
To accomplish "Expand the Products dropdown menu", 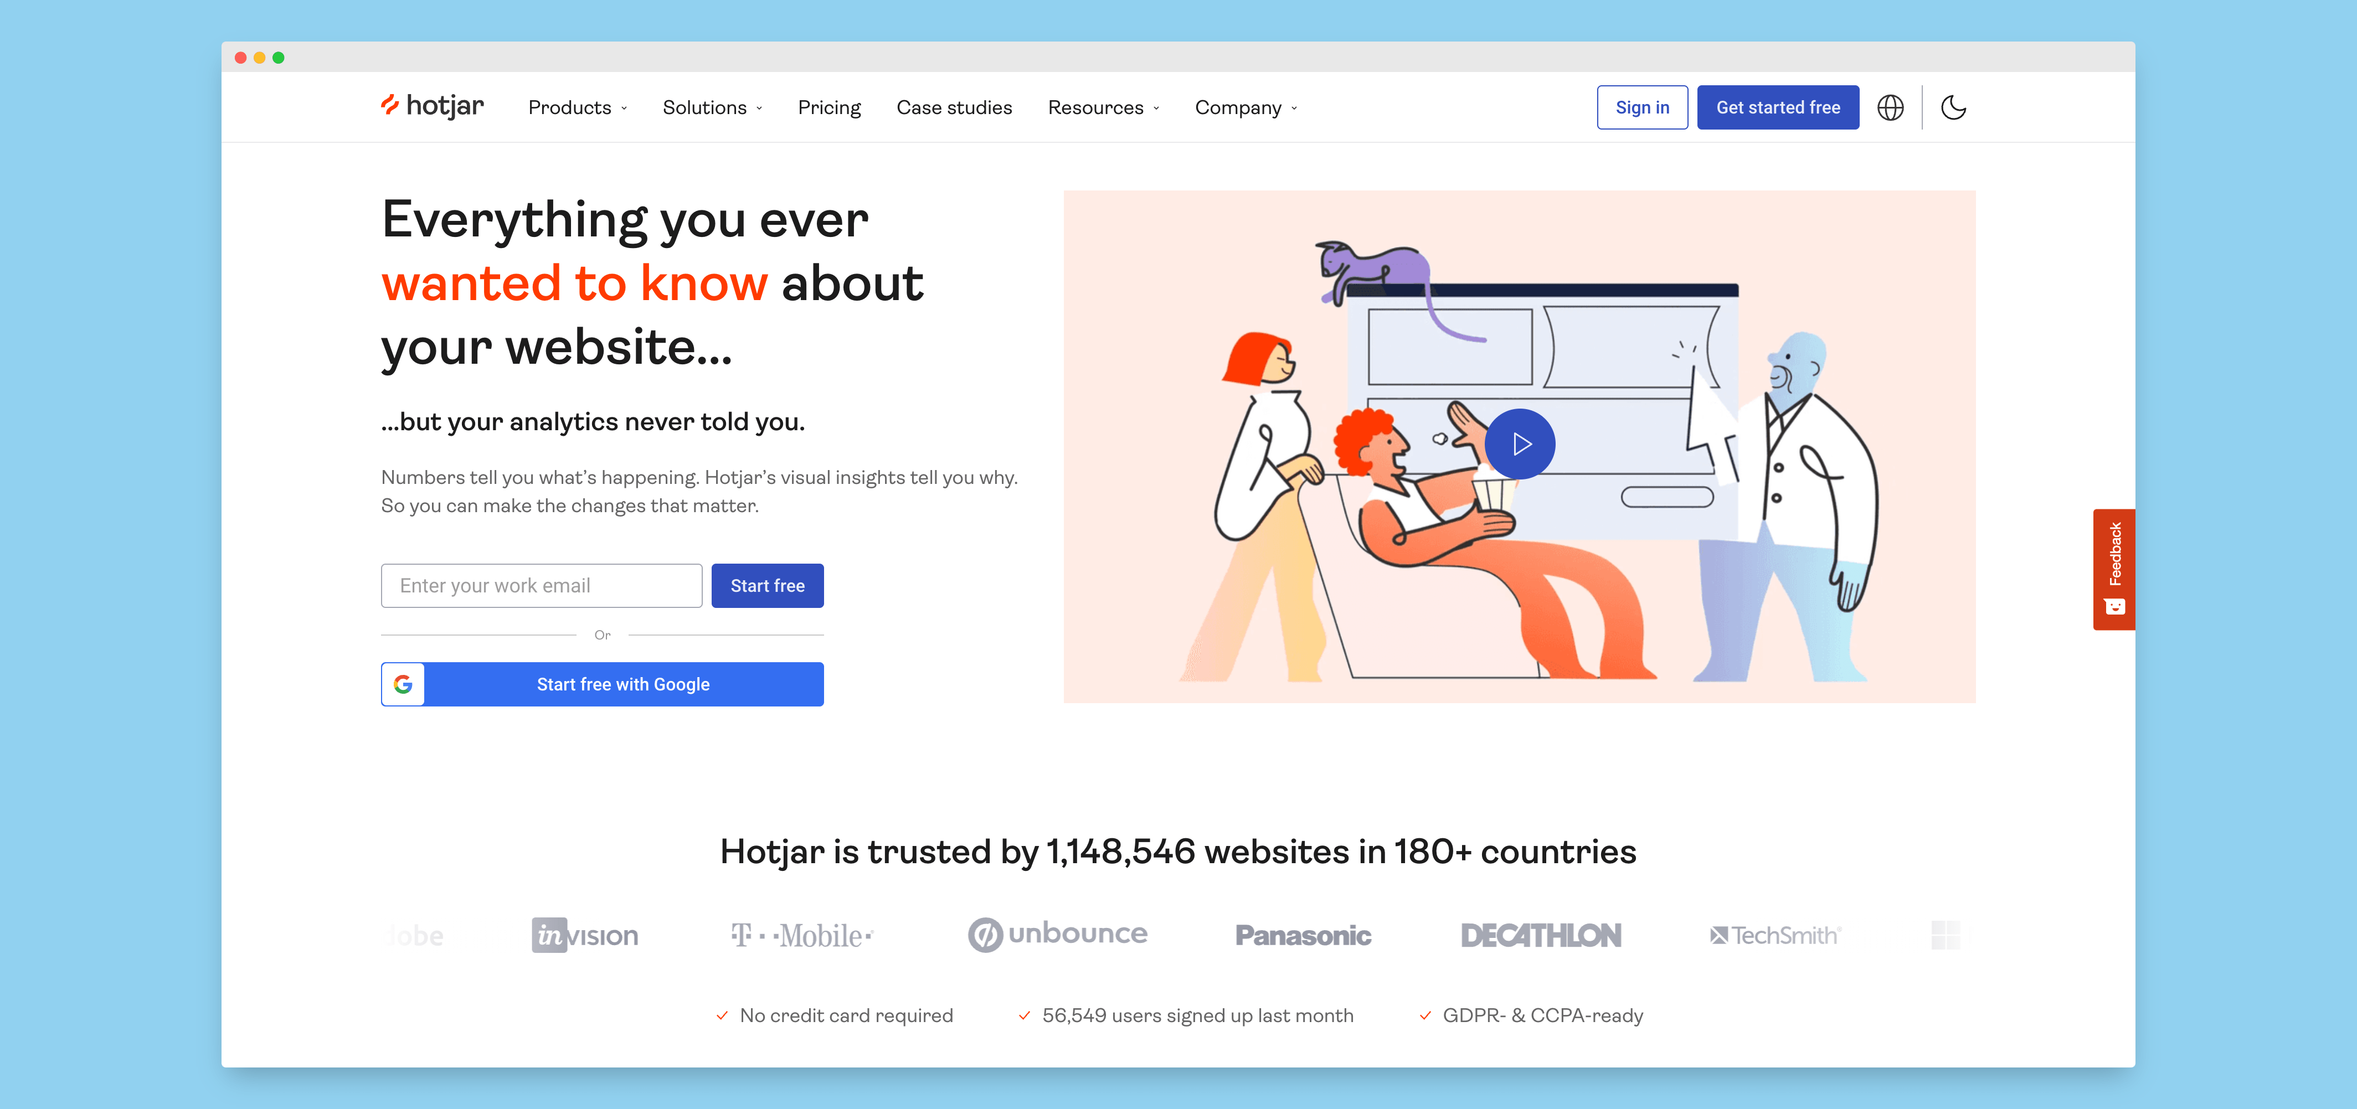I will (578, 108).
